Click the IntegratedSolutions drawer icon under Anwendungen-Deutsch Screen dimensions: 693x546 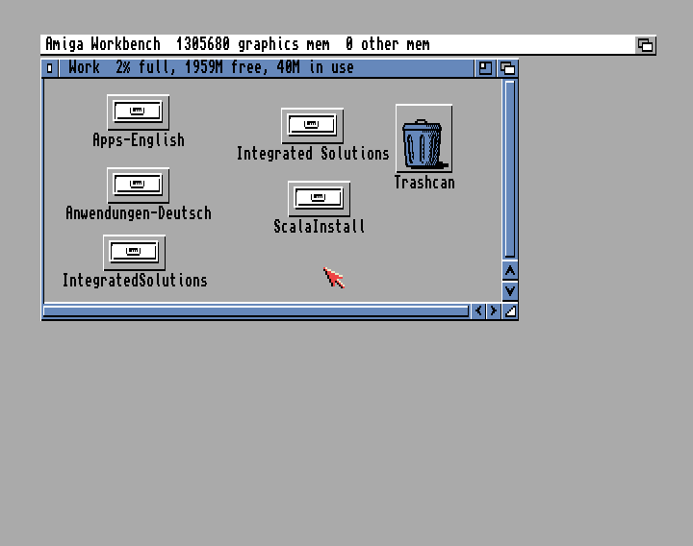(x=134, y=252)
